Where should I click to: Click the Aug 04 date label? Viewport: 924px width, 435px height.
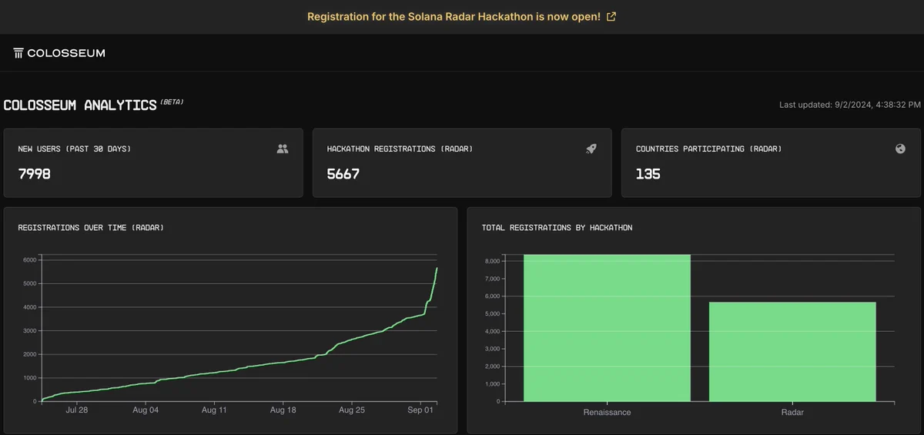146,410
